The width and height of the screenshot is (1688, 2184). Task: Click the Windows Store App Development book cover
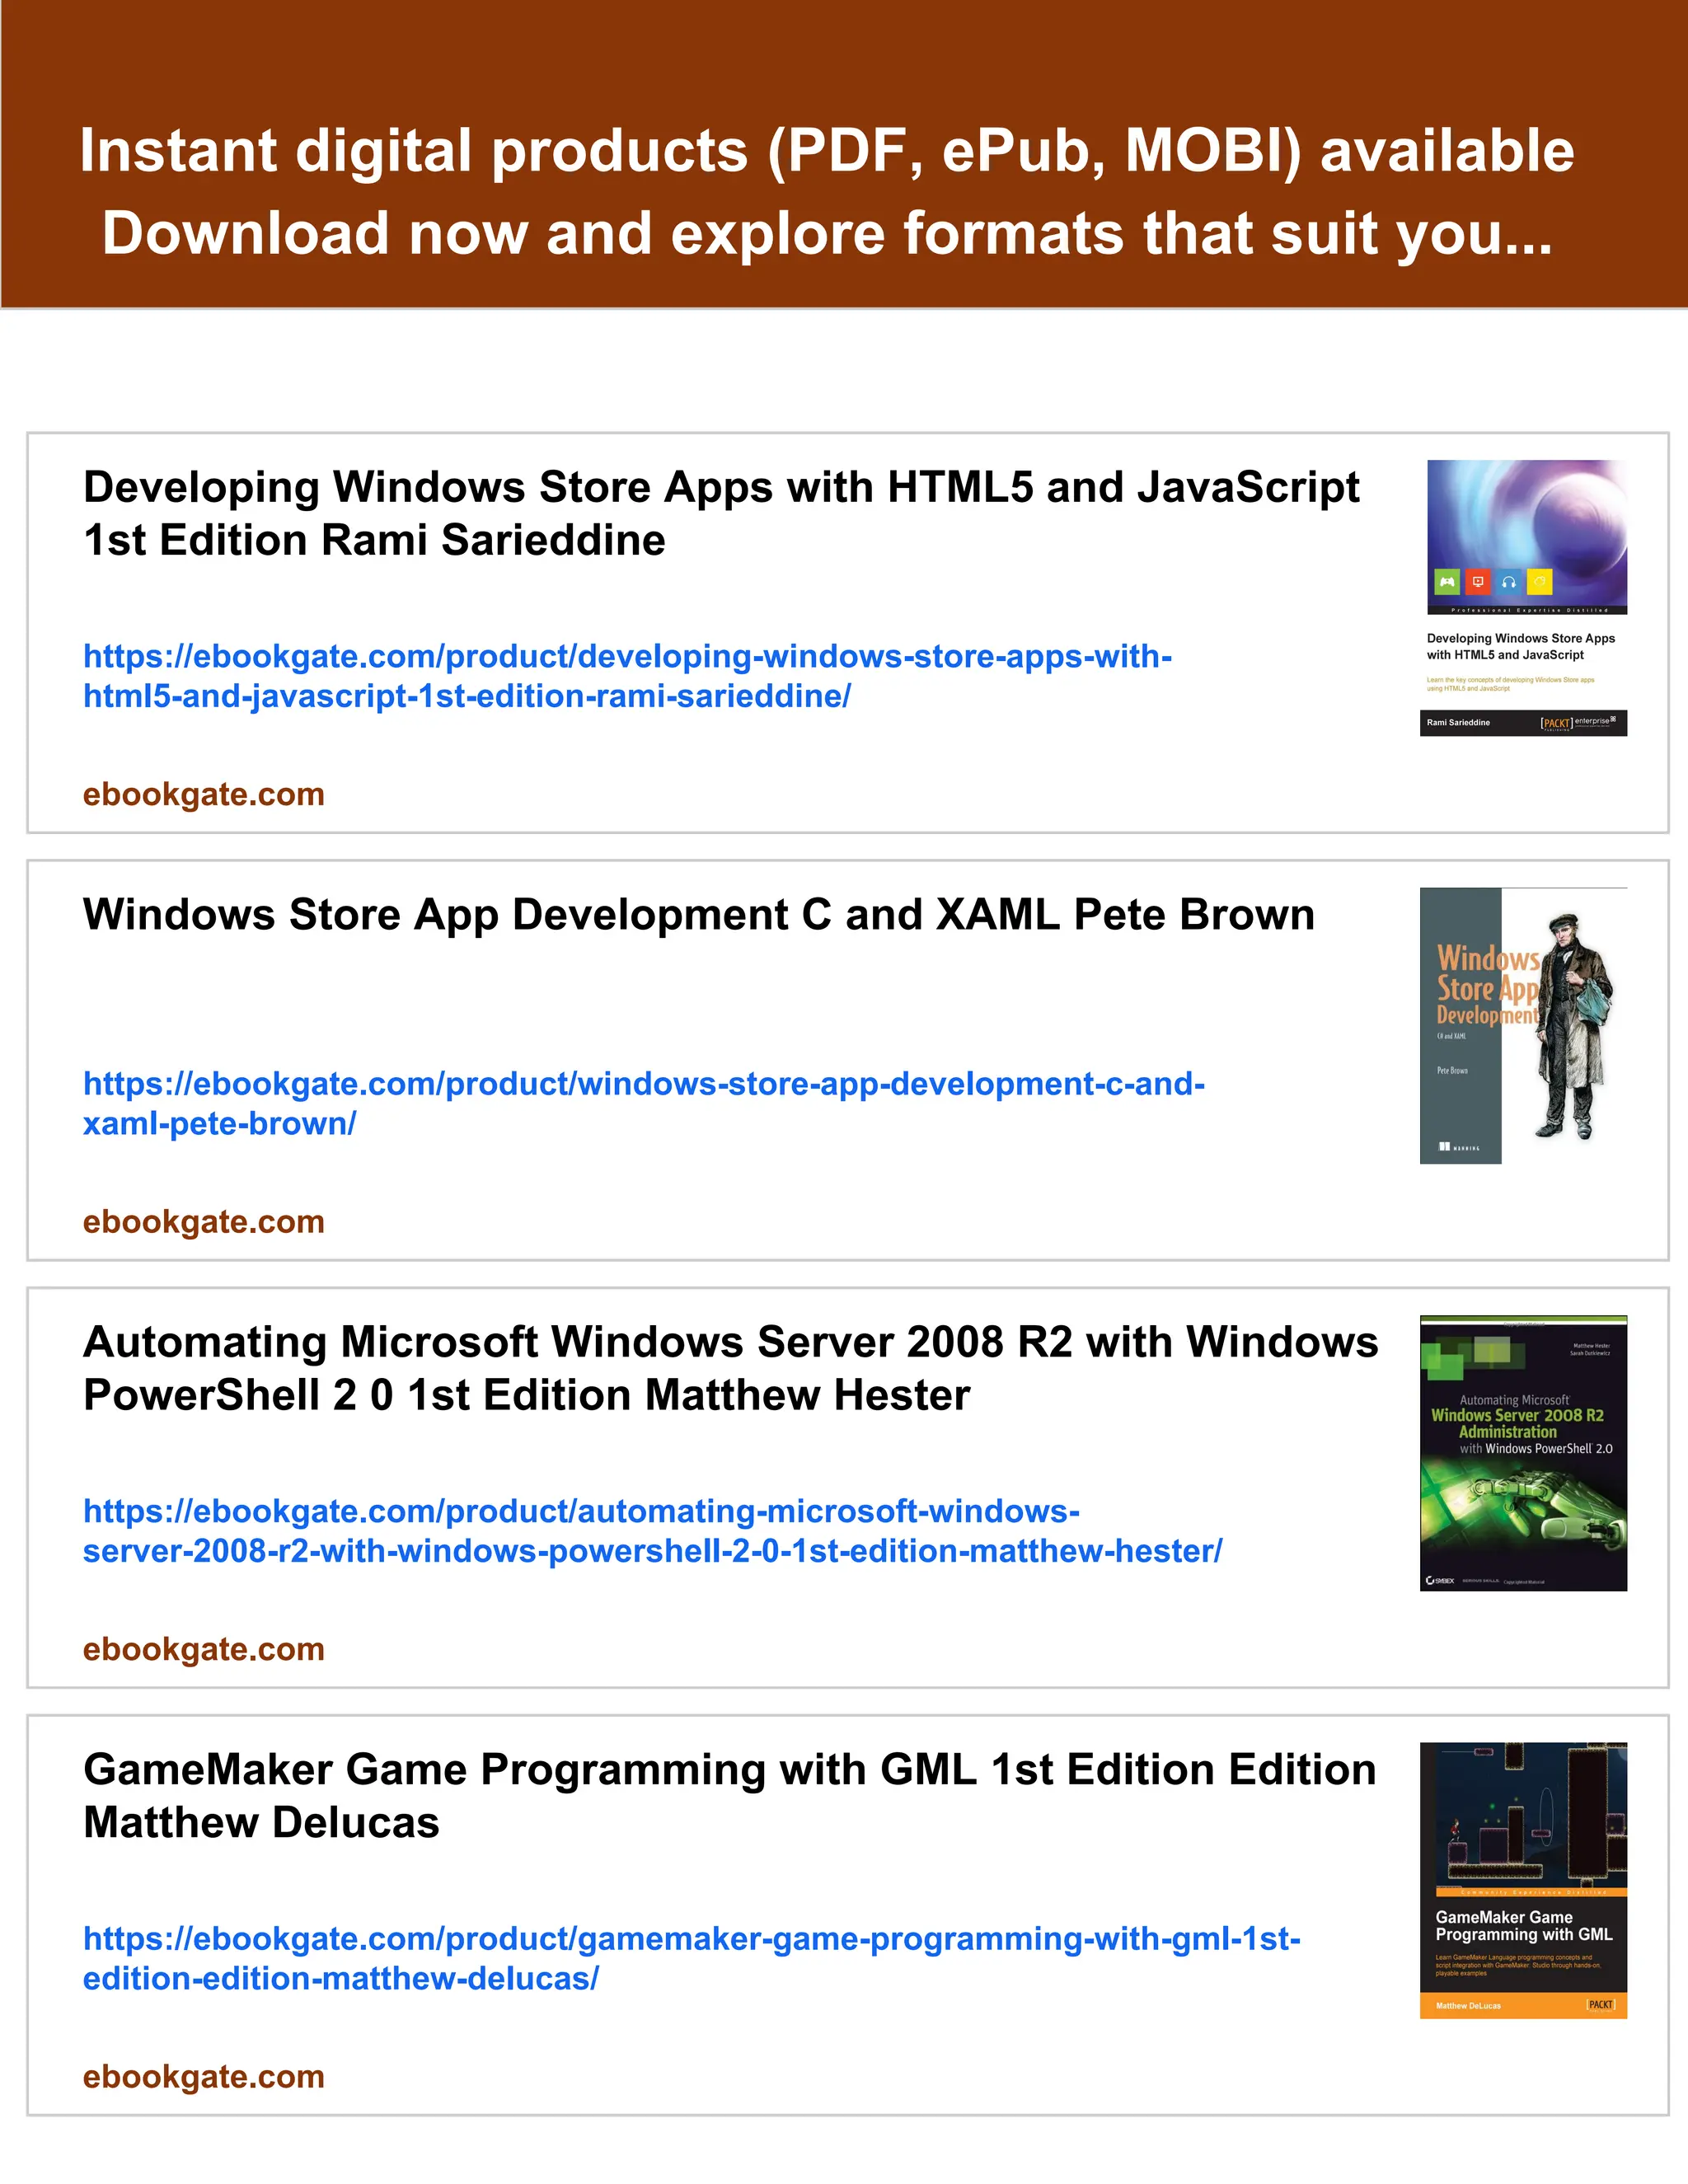coord(1523,1025)
